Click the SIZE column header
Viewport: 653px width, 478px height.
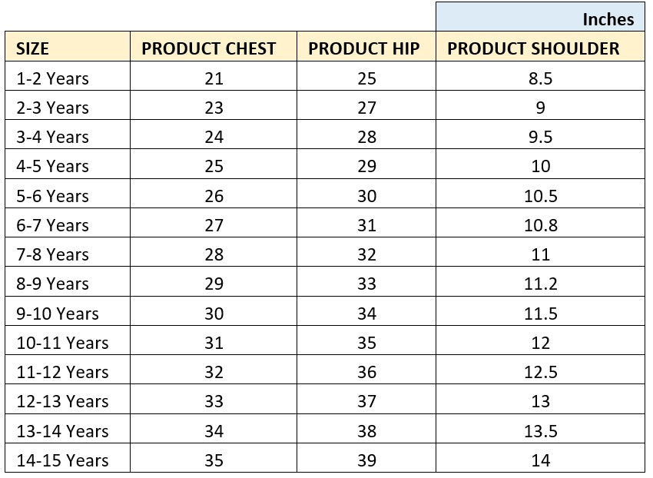[x=33, y=48]
